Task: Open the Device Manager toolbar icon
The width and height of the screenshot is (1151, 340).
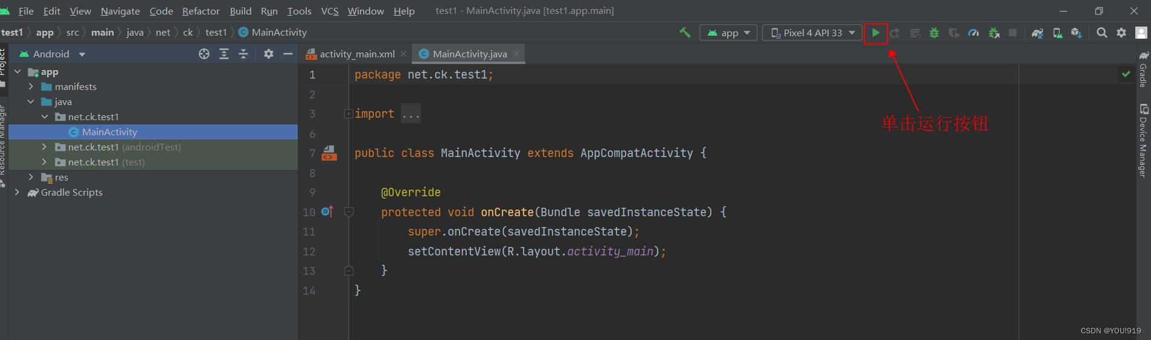Action: (1057, 33)
